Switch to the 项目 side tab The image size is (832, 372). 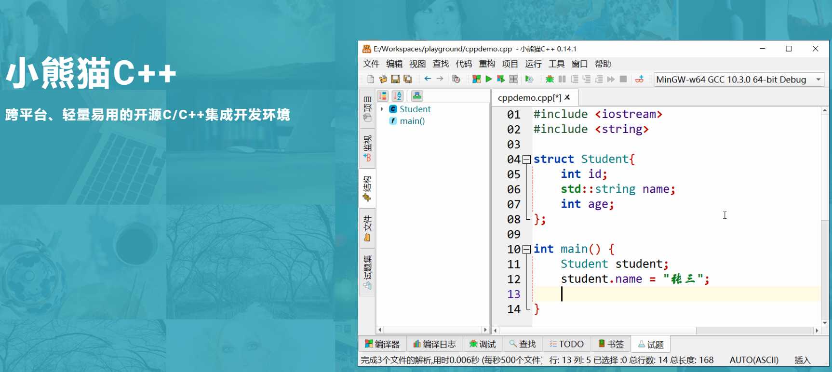pyautogui.click(x=367, y=108)
